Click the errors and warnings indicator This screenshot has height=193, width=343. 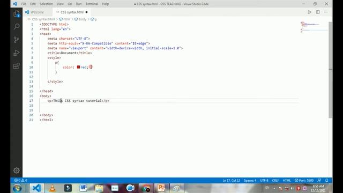point(21,180)
